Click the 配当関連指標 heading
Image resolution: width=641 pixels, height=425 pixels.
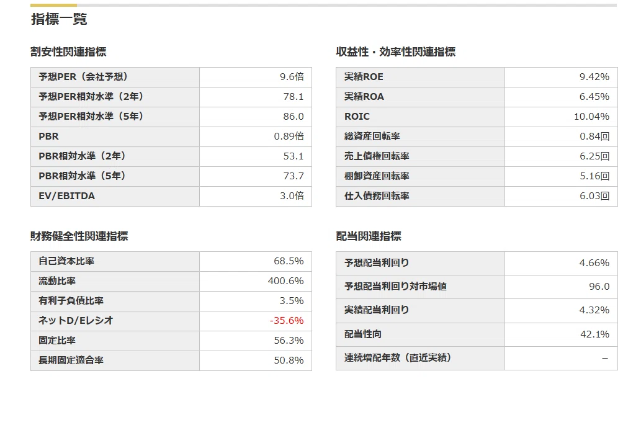pyautogui.click(x=369, y=236)
